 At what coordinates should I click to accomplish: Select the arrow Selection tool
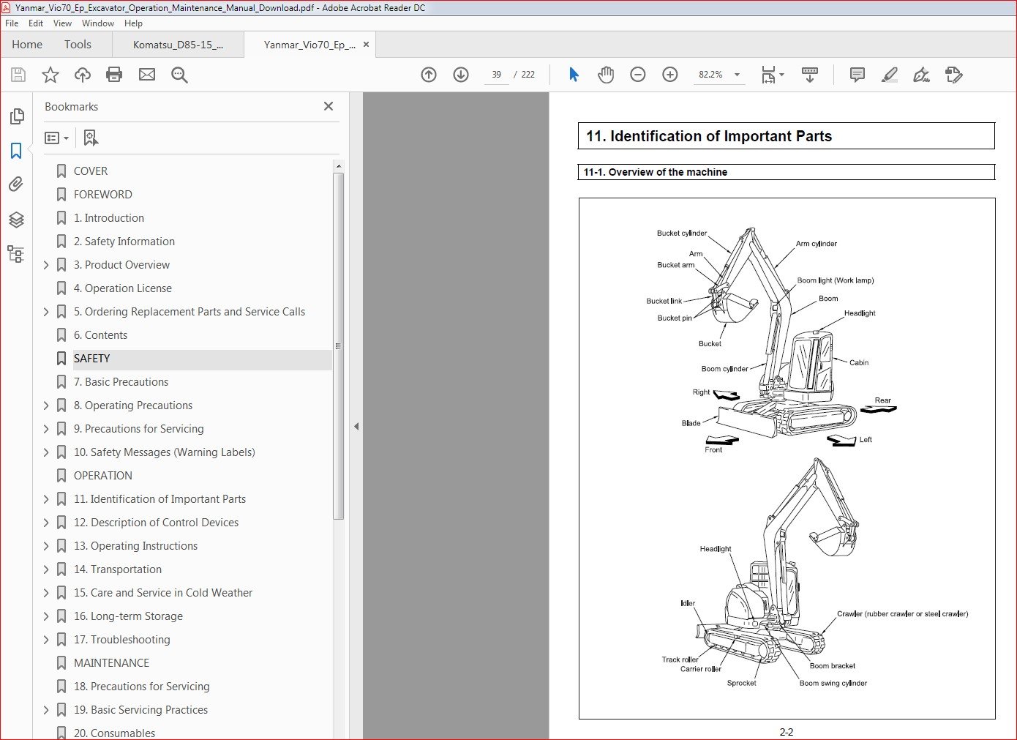coord(574,75)
